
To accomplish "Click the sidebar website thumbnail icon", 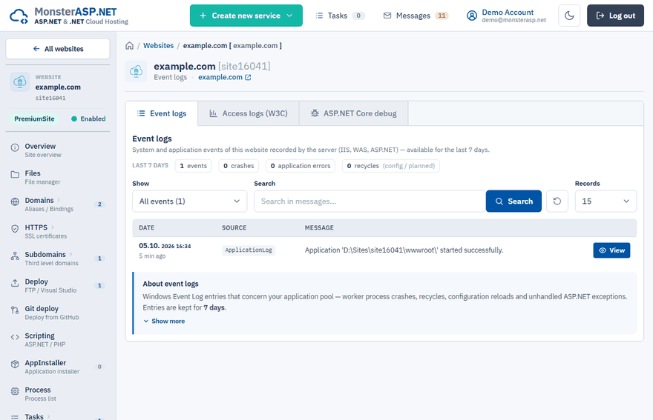I will coord(20,82).
